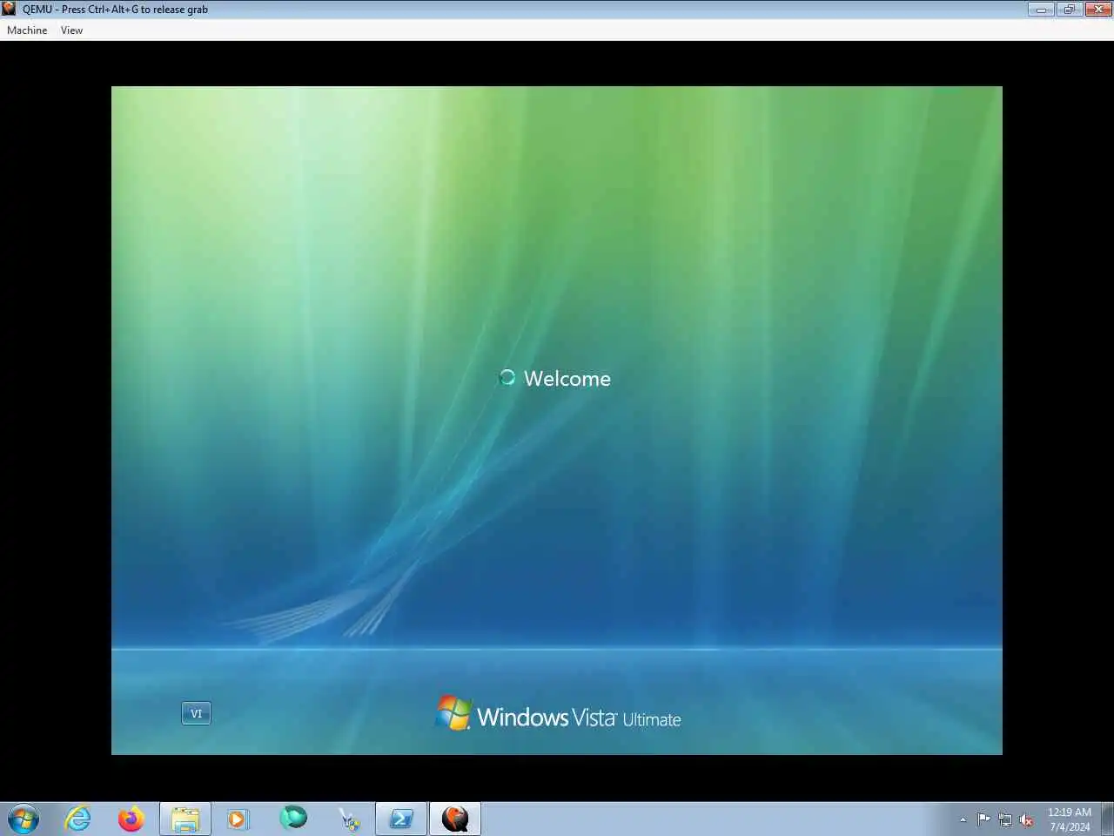Image resolution: width=1114 pixels, height=836 pixels.
Task: Click the Show desktop strip at taskbar end
Action: (1107, 819)
